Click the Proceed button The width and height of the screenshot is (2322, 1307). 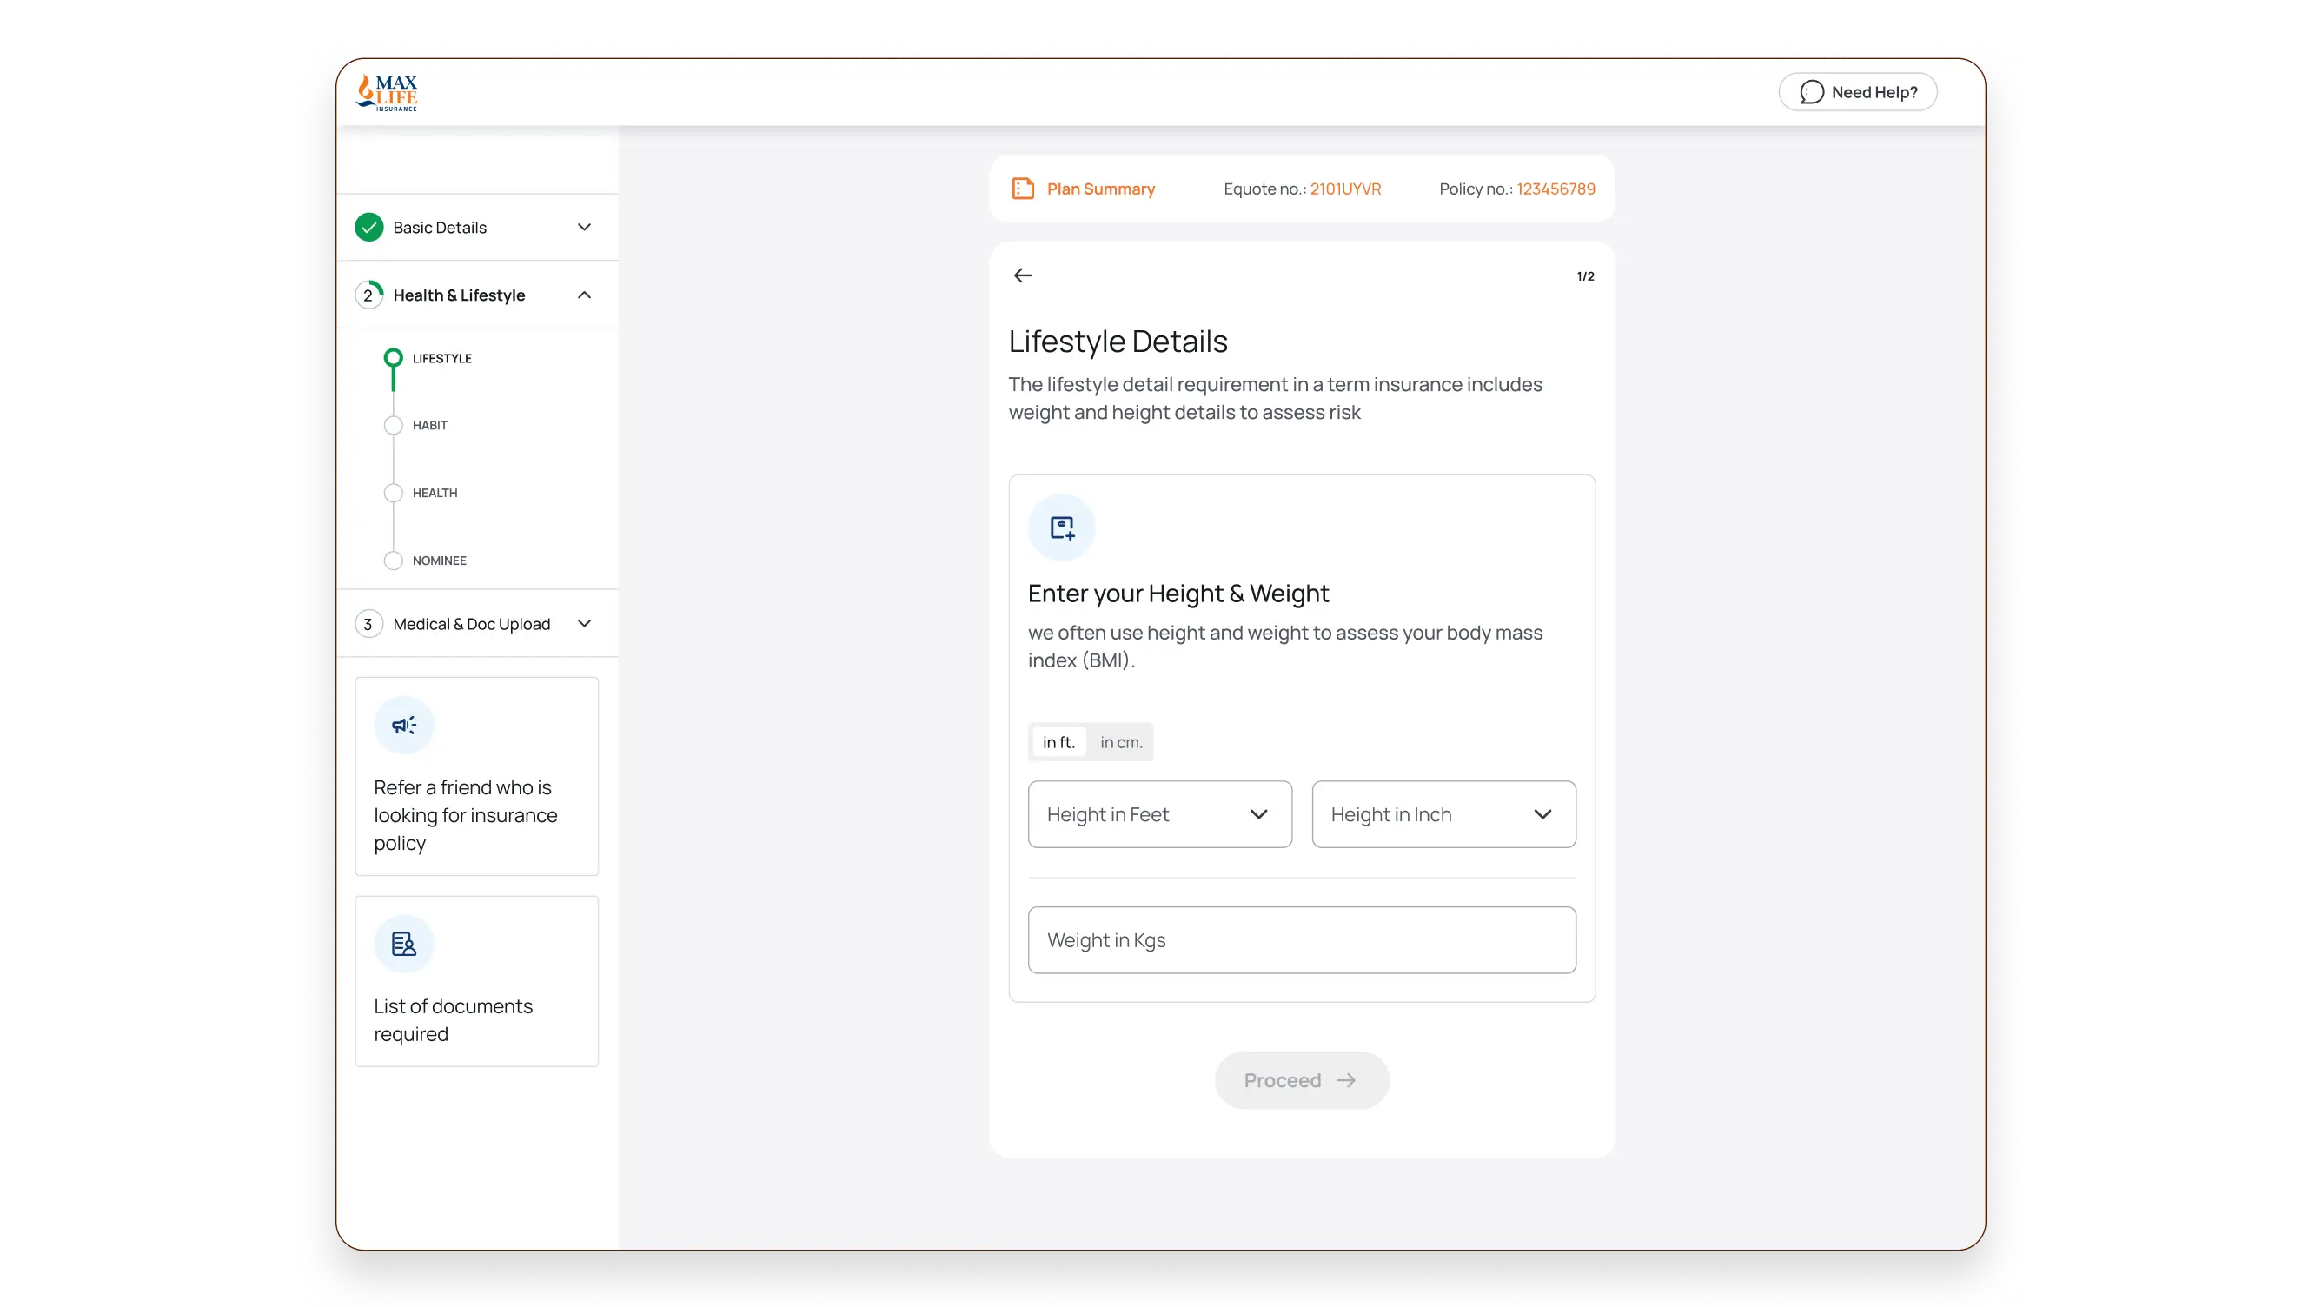click(1301, 1079)
